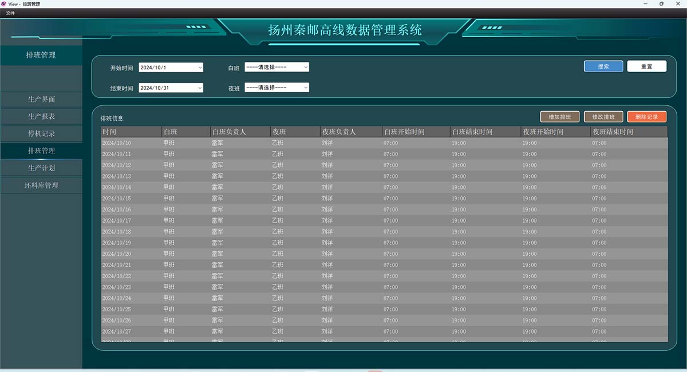Select the 2024/10/15 schedule row

(384, 199)
